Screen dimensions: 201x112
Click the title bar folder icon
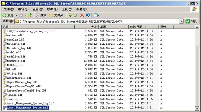(x=3, y=3)
